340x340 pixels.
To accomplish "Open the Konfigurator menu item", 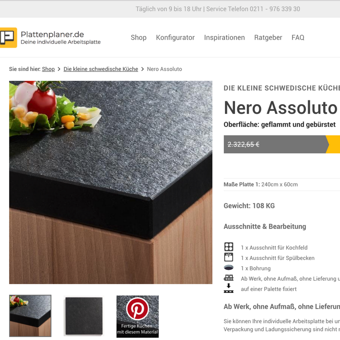I will 175,37.
